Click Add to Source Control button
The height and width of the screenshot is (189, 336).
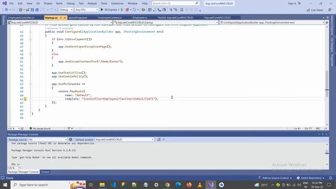pos(275,178)
